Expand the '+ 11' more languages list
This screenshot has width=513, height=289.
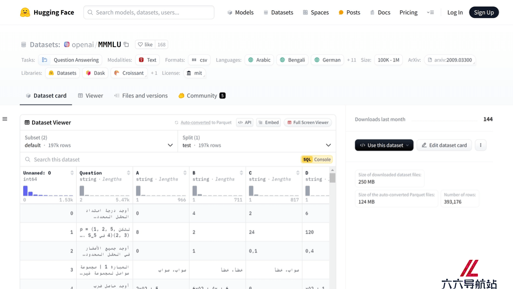tap(351, 60)
